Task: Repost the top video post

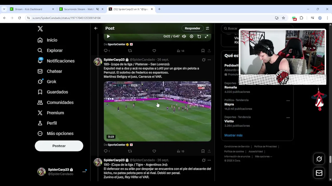Action: pos(130,51)
